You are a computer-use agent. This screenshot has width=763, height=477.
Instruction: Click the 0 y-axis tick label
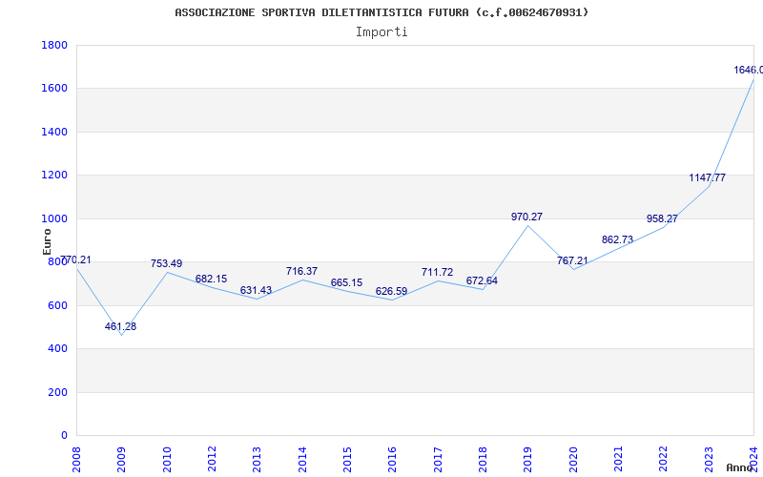point(64,436)
